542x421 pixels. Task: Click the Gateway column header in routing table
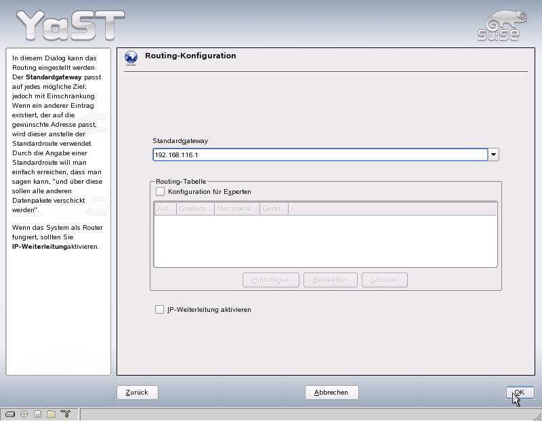click(195, 209)
